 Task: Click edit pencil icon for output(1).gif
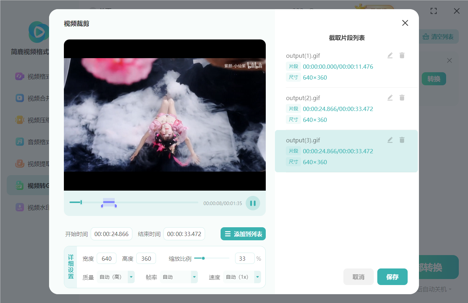(390, 56)
